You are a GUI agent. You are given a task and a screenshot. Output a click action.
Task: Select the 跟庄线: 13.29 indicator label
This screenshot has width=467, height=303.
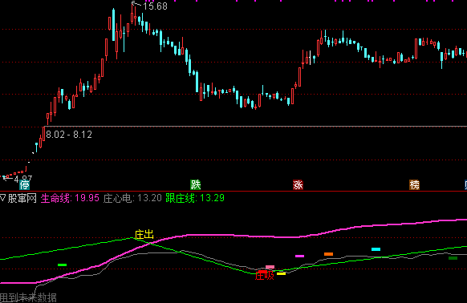point(195,198)
